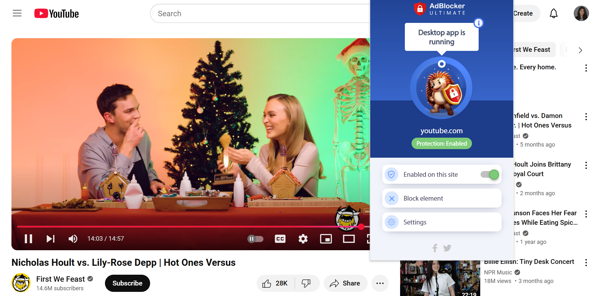This screenshot has width=596, height=296.
Task: Like the video with 28K likes
Action: 275,283
